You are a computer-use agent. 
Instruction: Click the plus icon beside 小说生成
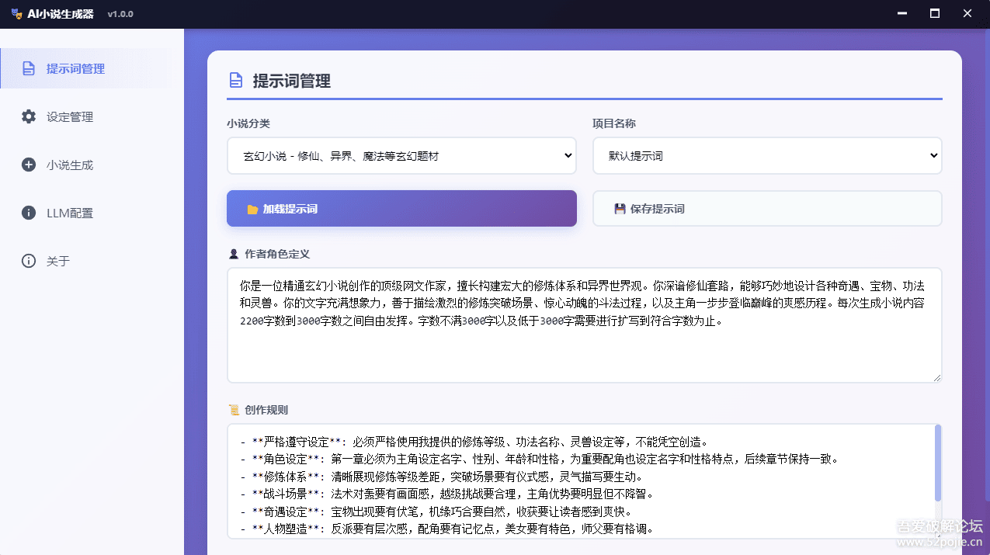(x=29, y=165)
